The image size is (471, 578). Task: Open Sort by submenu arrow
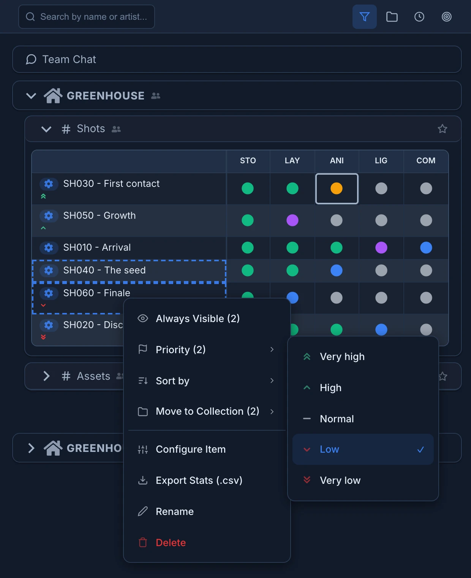coord(272,381)
